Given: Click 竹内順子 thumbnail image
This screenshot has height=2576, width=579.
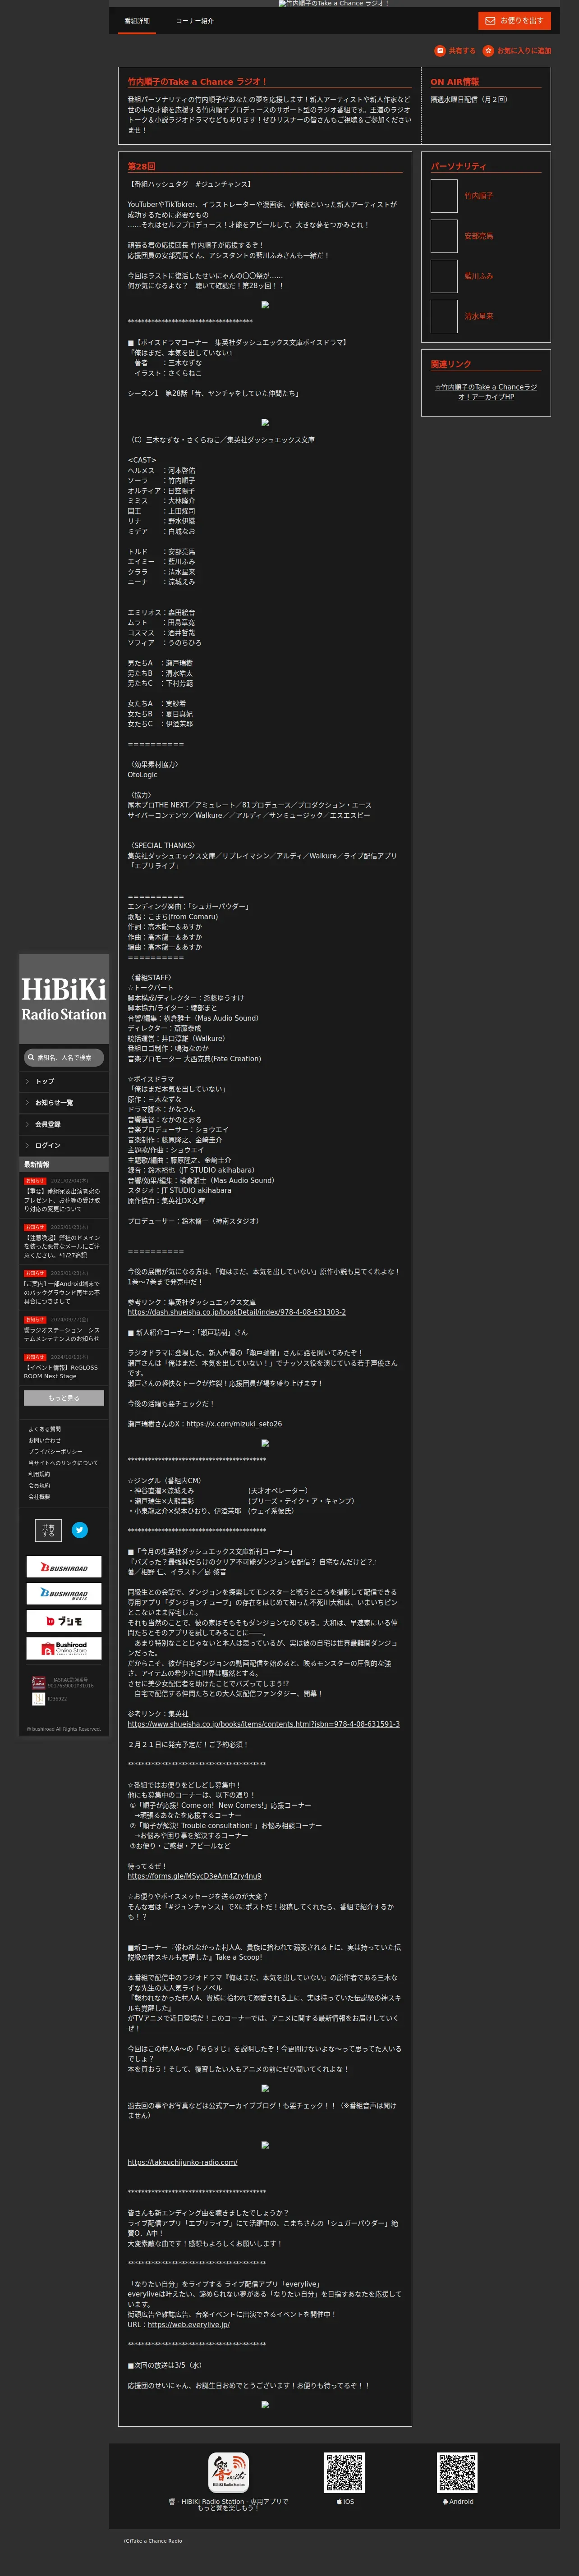Looking at the screenshot, I should (x=444, y=196).
